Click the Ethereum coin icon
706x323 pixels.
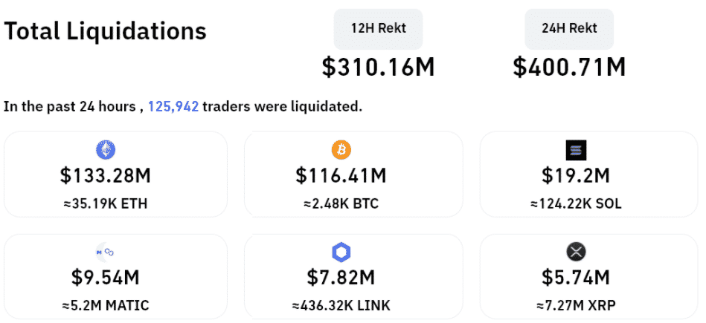[x=106, y=151]
